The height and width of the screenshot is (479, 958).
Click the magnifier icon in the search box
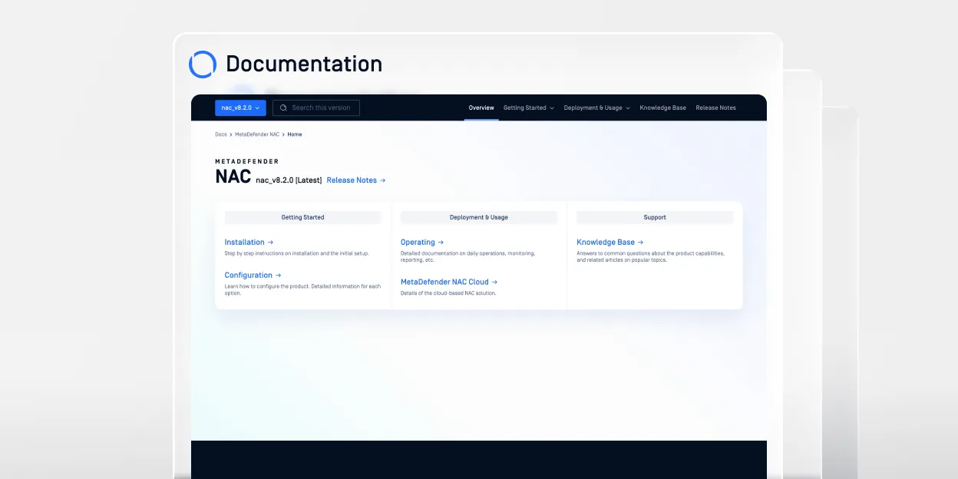(283, 108)
